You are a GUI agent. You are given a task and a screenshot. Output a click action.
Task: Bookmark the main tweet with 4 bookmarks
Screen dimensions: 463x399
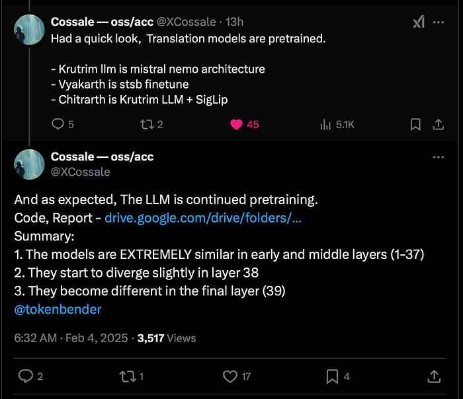pyautogui.click(x=338, y=377)
